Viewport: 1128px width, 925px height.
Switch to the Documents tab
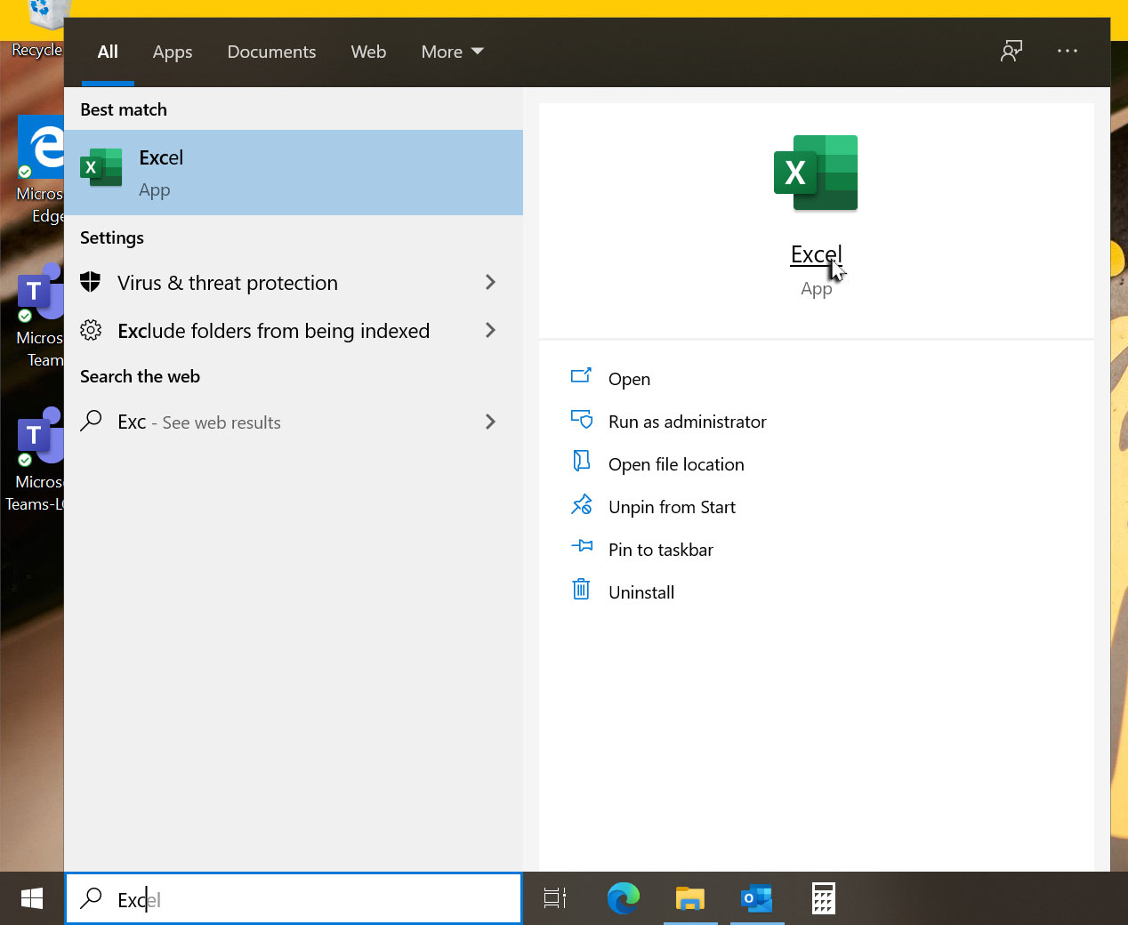pos(271,52)
